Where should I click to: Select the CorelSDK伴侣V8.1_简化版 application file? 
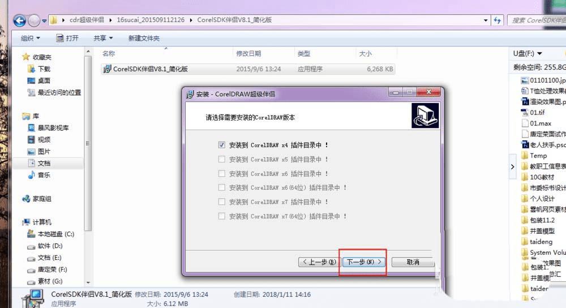pyautogui.click(x=248, y=69)
